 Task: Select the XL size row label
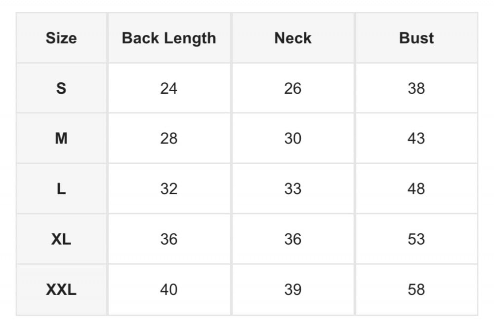point(61,239)
